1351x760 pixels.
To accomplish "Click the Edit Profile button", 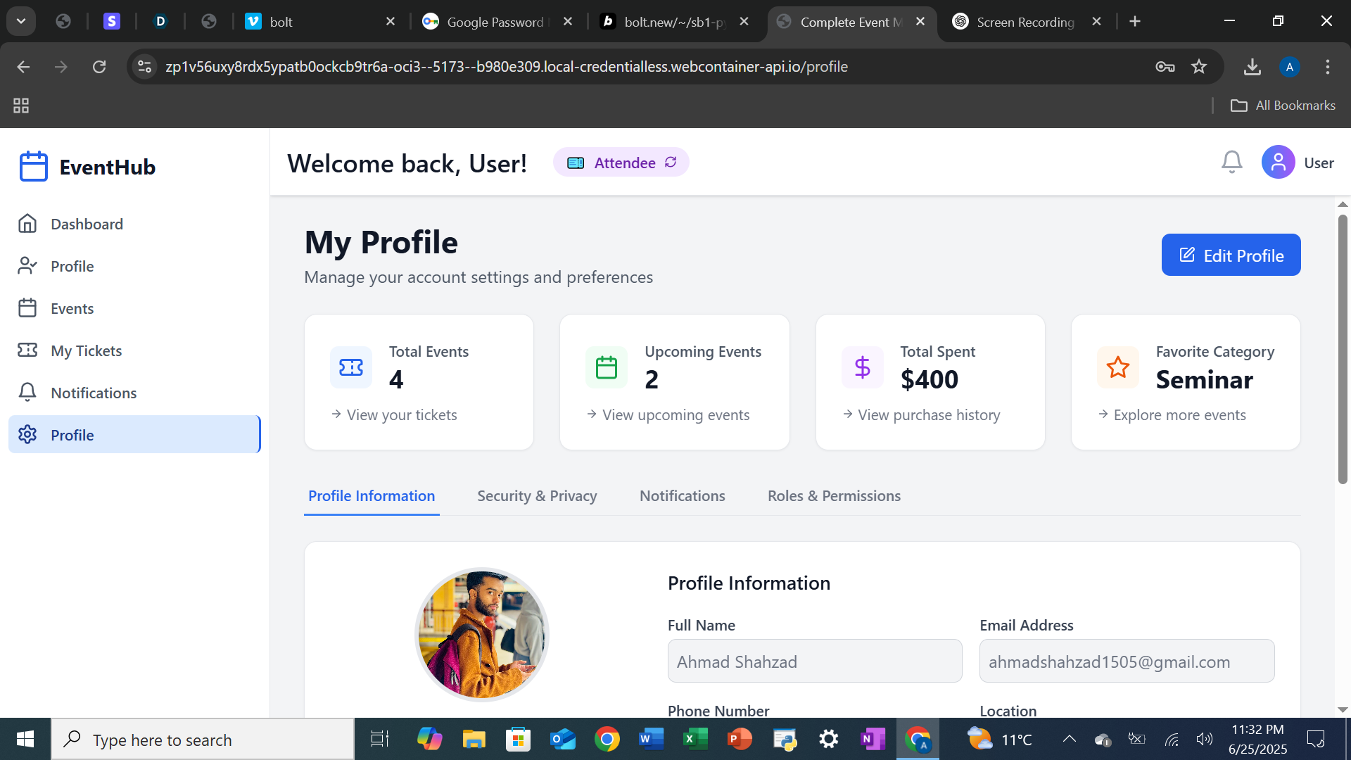I will pyautogui.click(x=1231, y=255).
